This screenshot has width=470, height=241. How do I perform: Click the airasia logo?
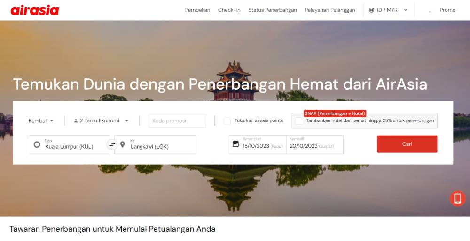[35, 10]
